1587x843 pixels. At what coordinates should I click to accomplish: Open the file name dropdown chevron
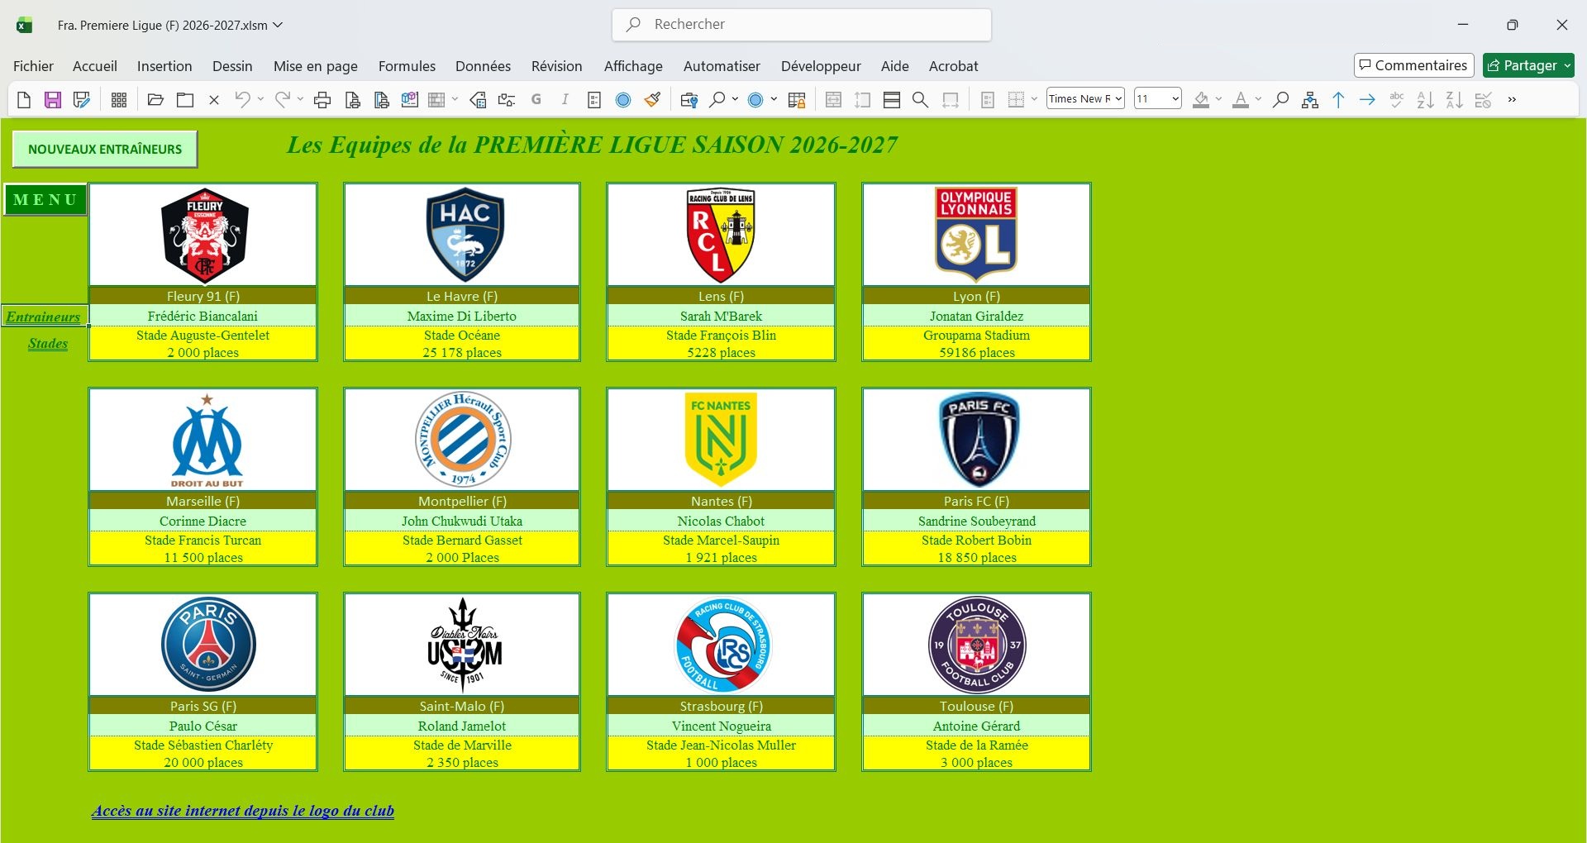278,26
